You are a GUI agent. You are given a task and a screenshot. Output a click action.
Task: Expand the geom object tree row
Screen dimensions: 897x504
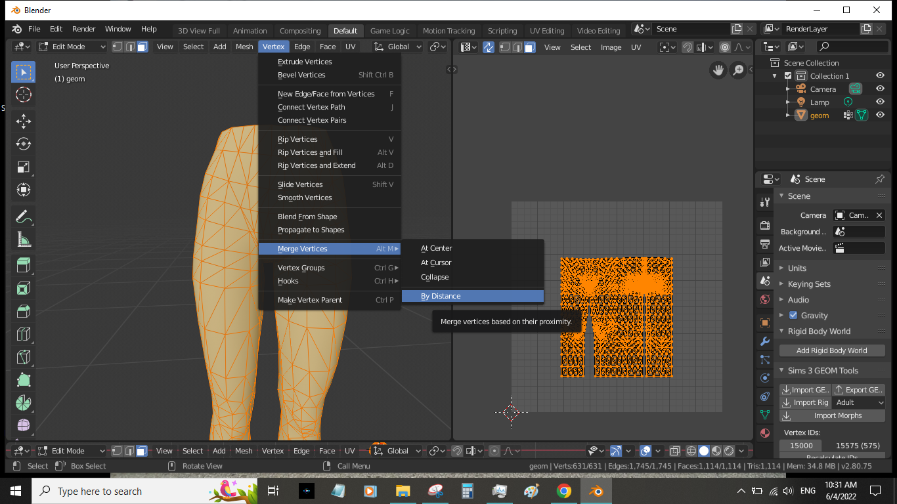pos(788,115)
